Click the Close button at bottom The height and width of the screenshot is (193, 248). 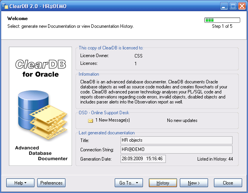click(x=228, y=183)
